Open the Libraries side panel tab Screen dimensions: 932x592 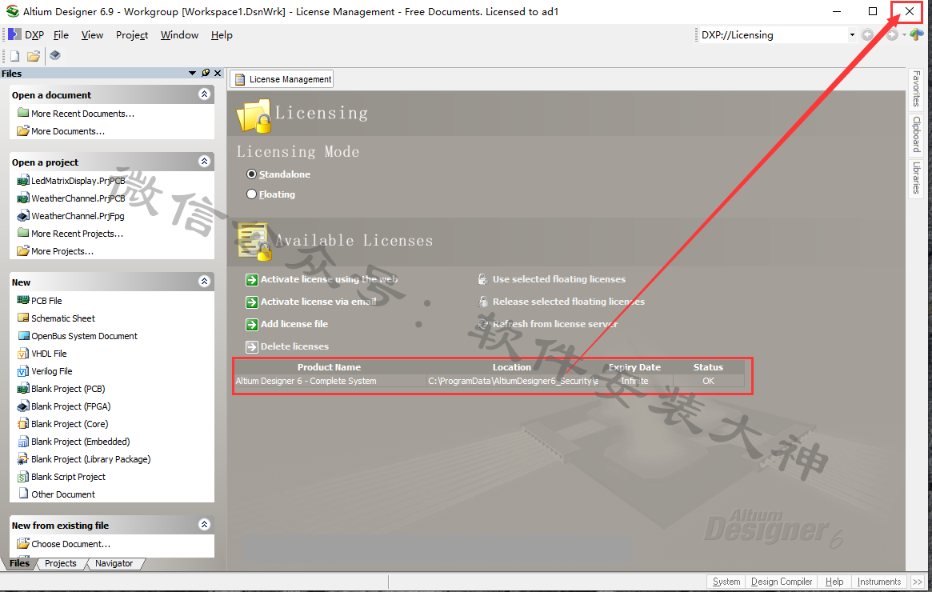(x=916, y=178)
